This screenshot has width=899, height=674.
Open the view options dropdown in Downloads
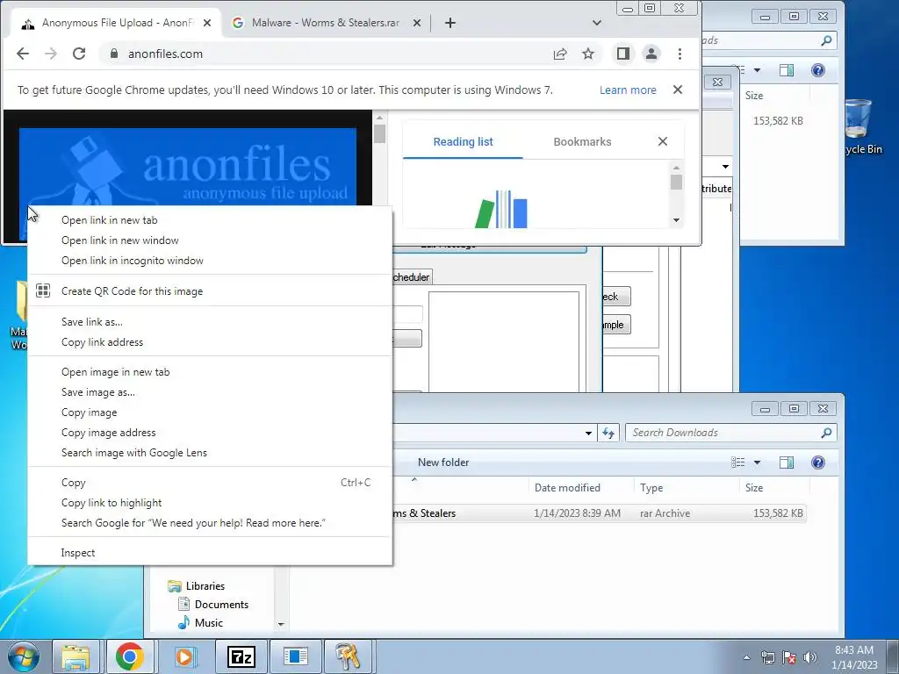point(757,462)
